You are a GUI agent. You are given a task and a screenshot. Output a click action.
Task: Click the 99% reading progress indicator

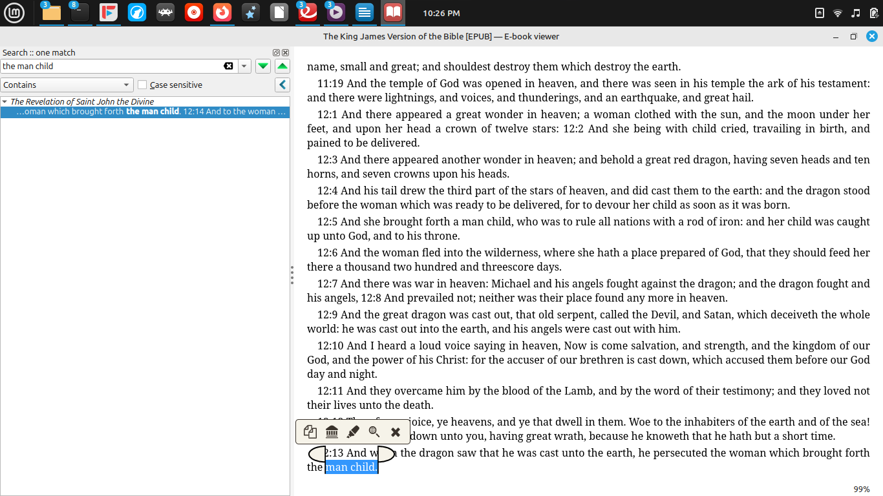pyautogui.click(x=862, y=489)
